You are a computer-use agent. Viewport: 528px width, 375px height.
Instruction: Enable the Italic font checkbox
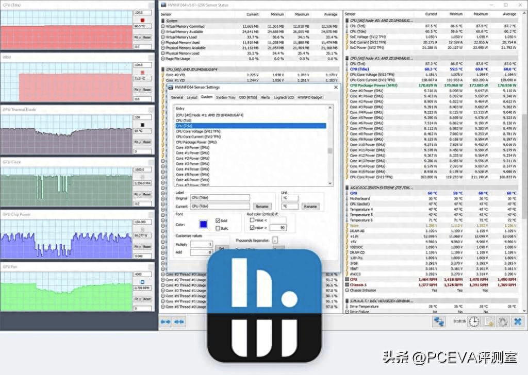218,228
